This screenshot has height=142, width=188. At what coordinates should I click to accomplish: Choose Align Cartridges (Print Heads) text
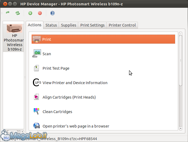point(69,97)
